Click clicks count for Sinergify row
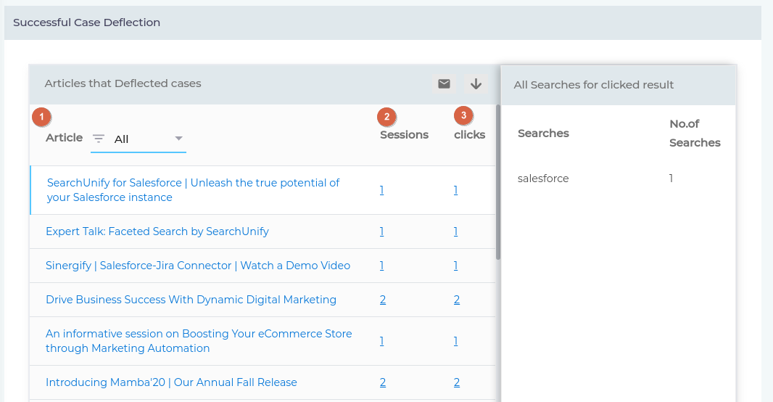The image size is (773, 402). (455, 266)
